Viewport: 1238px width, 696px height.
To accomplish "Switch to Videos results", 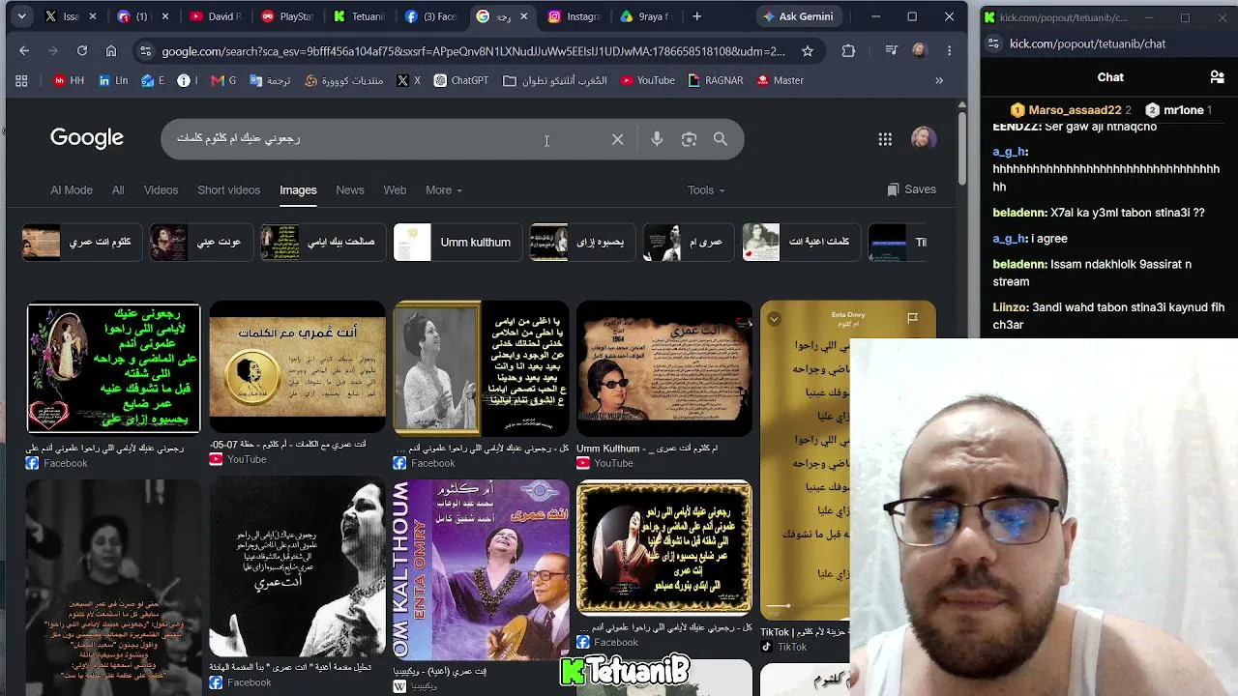I will click(161, 190).
